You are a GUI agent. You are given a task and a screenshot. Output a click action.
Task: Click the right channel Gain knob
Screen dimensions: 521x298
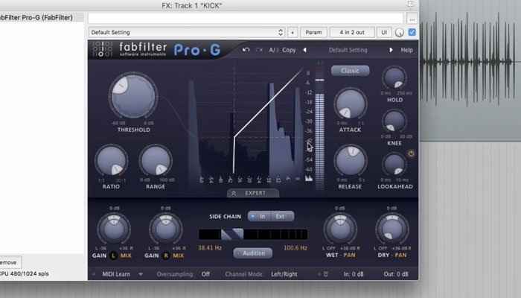[x=166, y=229]
